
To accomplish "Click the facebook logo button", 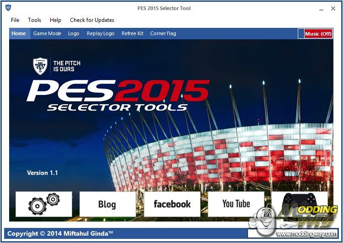I will click(x=172, y=204).
